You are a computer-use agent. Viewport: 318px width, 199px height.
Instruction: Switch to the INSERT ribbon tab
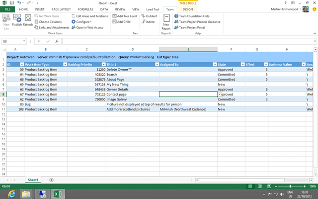(40, 9)
